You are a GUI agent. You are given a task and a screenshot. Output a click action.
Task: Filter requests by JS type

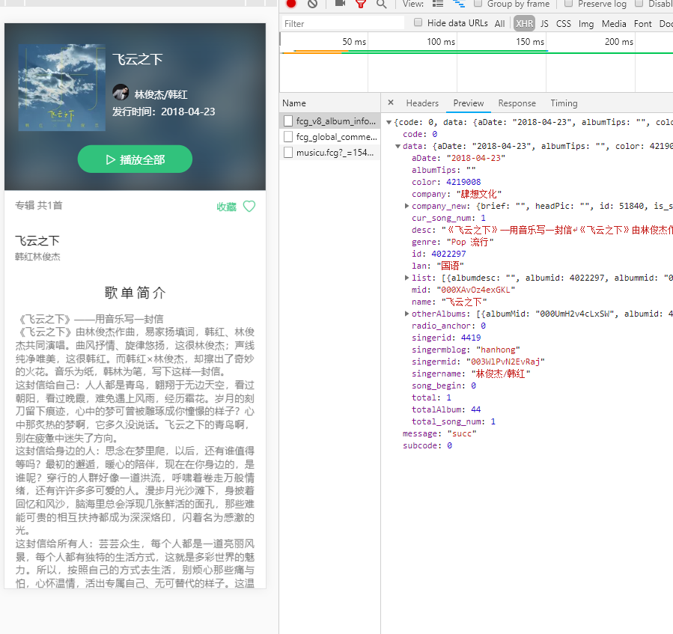544,24
